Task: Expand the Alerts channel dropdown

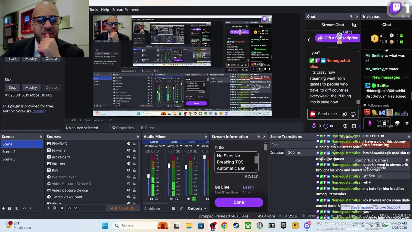Action: pos(198,146)
